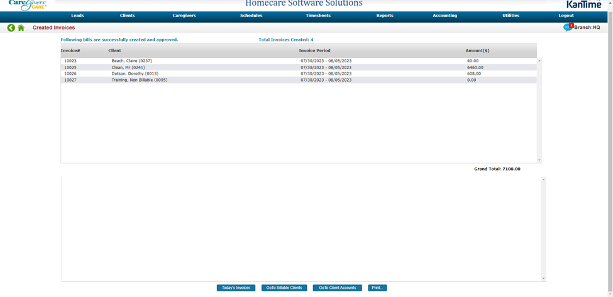The image size is (613, 297).
Task: Open the Leads menu
Action: (77, 16)
